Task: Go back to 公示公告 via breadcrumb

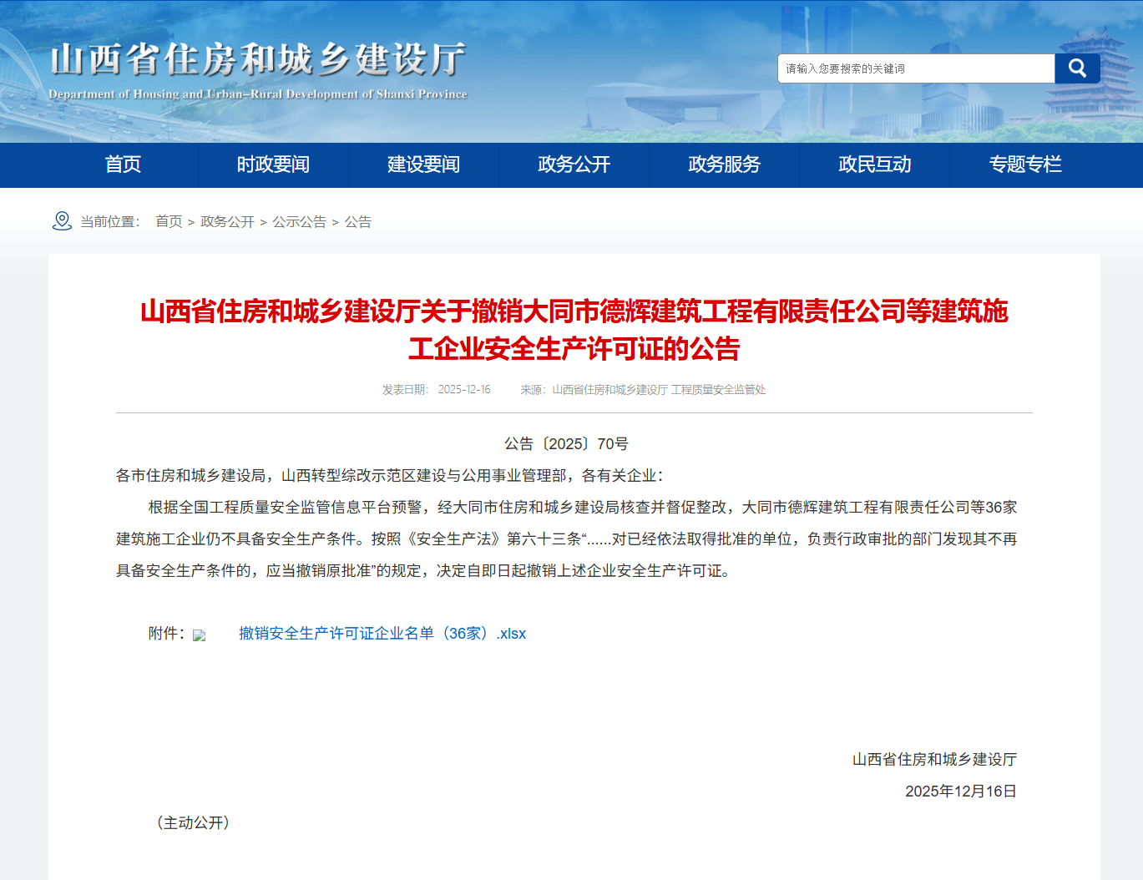Action: pos(299,221)
